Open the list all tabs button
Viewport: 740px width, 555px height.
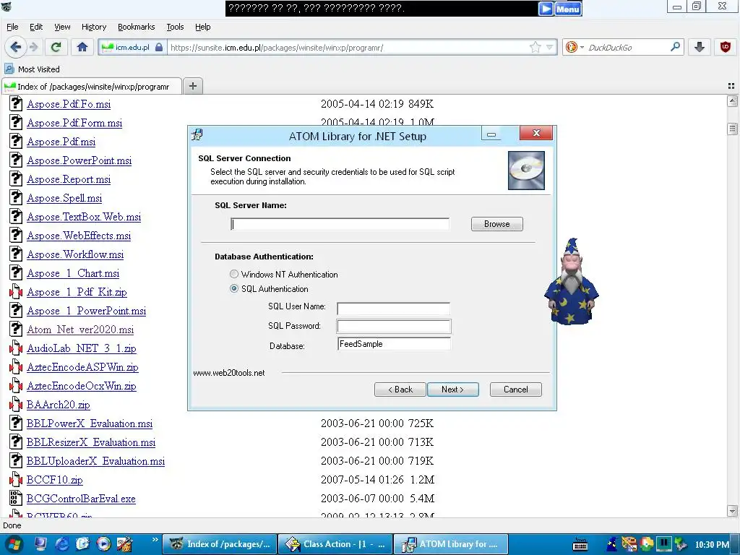[x=731, y=86]
